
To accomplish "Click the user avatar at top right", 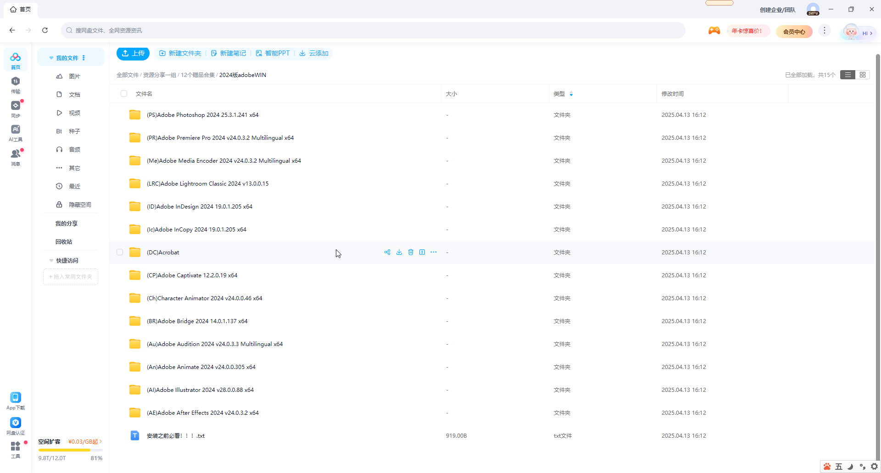I will tap(813, 9).
